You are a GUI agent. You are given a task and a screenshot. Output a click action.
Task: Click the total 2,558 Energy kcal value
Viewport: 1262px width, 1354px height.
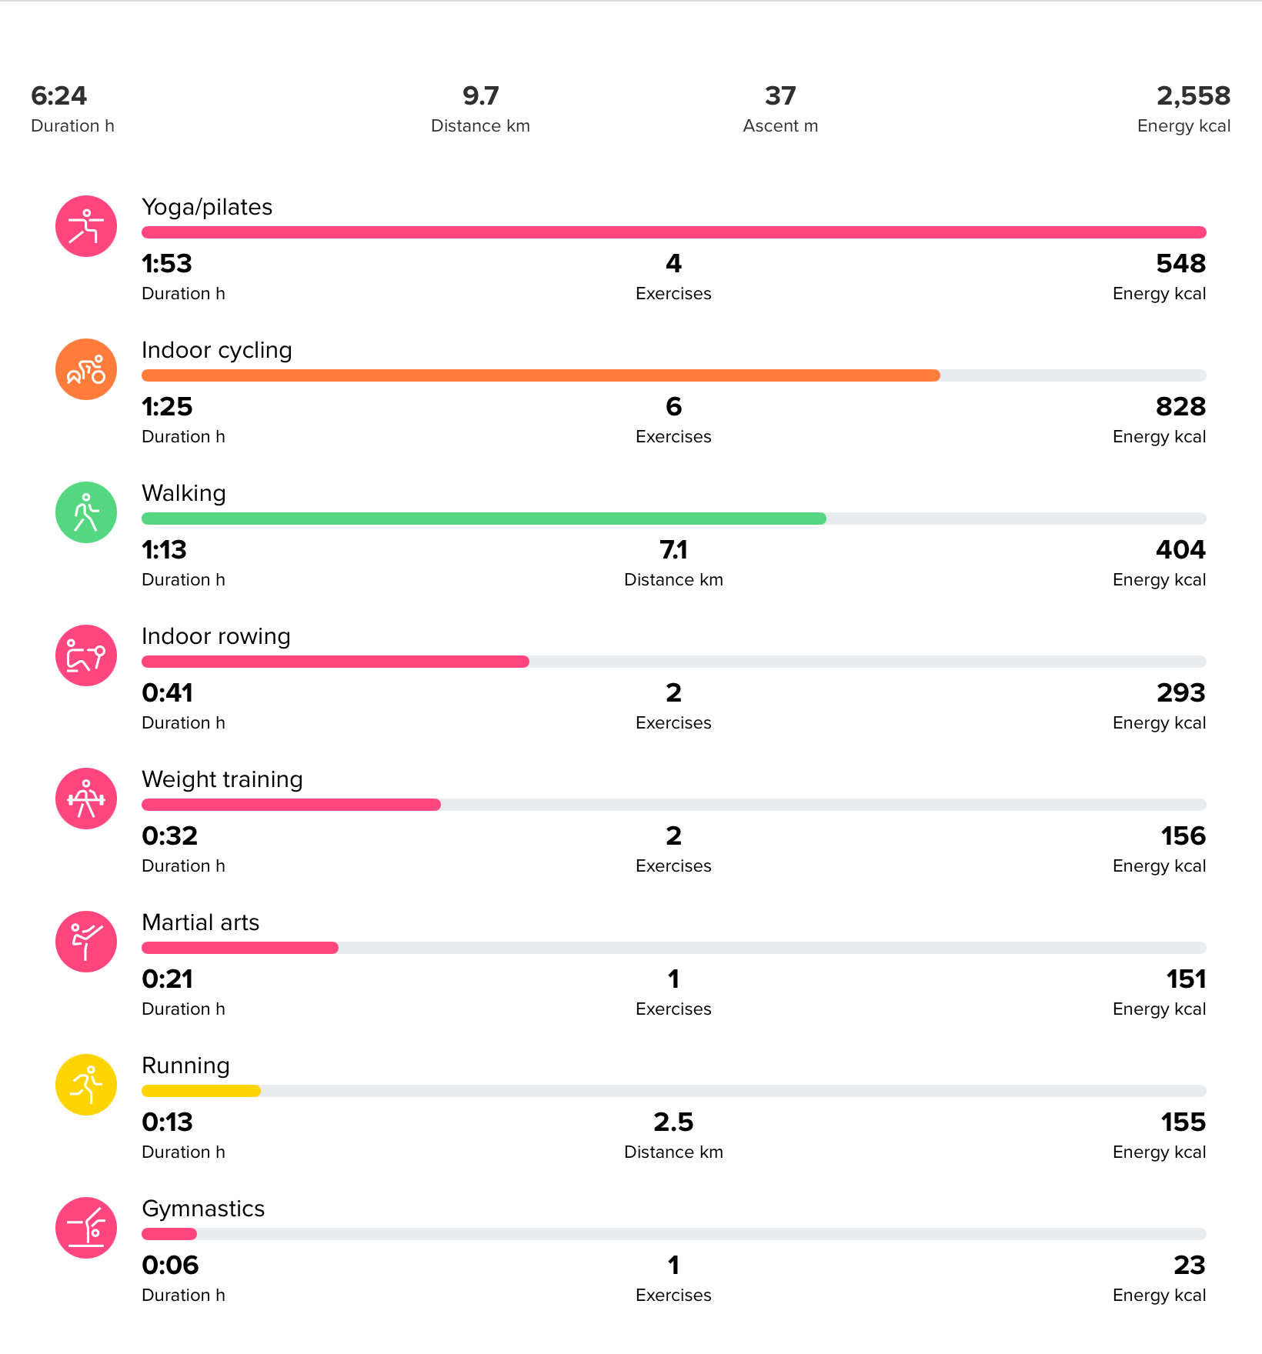pyautogui.click(x=1184, y=109)
